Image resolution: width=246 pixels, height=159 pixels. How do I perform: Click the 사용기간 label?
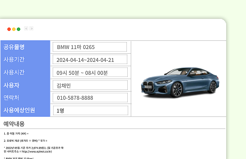point(14,59)
